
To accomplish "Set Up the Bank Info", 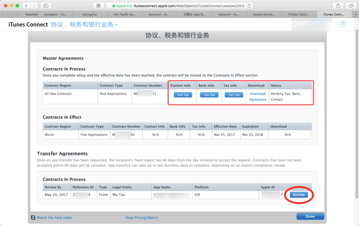I will click(209, 95).
